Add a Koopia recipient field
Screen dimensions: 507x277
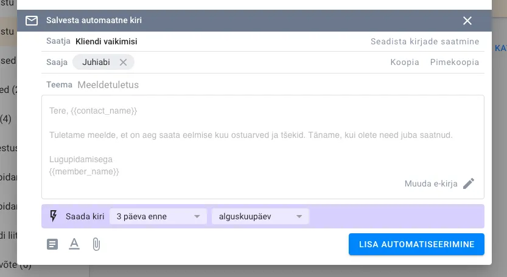click(x=404, y=62)
